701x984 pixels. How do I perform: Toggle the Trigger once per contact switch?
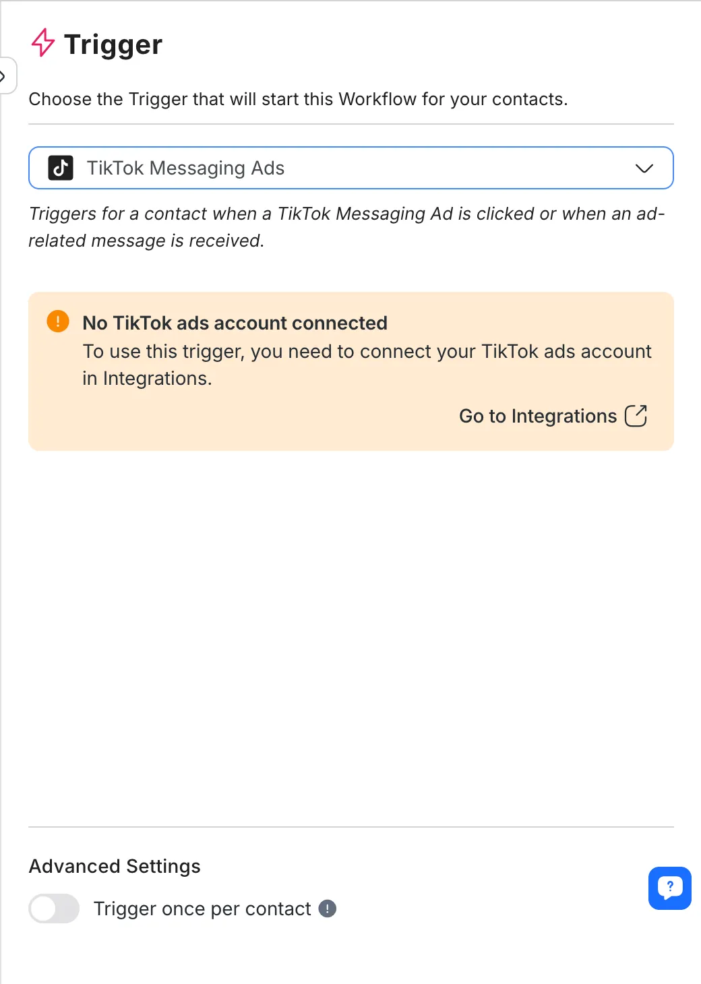coord(54,909)
